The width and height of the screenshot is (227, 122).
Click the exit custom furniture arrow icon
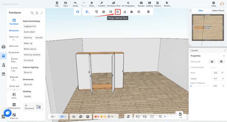tap(77, 12)
